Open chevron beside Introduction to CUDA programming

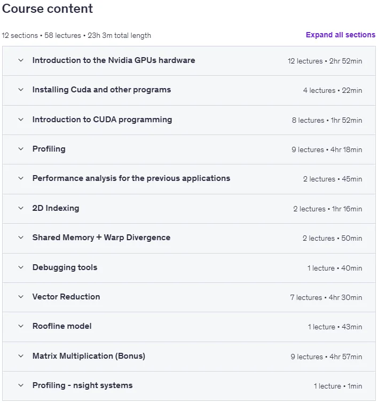pos(21,120)
